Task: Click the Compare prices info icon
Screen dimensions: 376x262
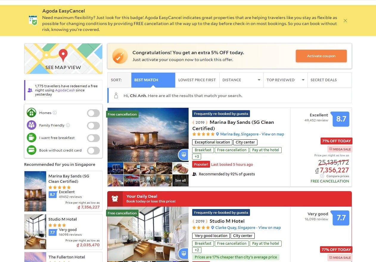Action: click(x=322, y=176)
